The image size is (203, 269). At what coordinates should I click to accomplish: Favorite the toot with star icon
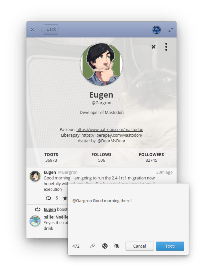coord(65,198)
